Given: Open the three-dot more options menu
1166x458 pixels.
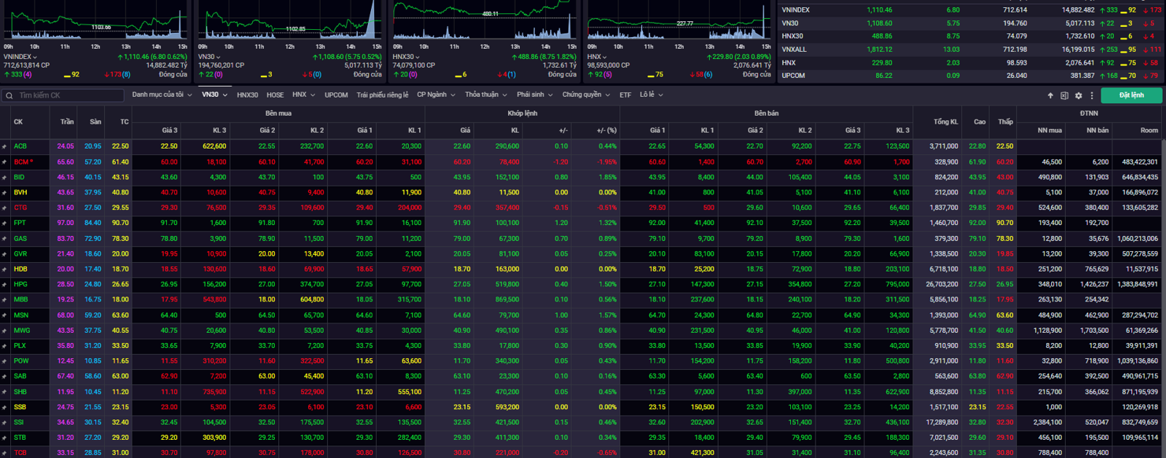Looking at the screenshot, I should 1092,95.
